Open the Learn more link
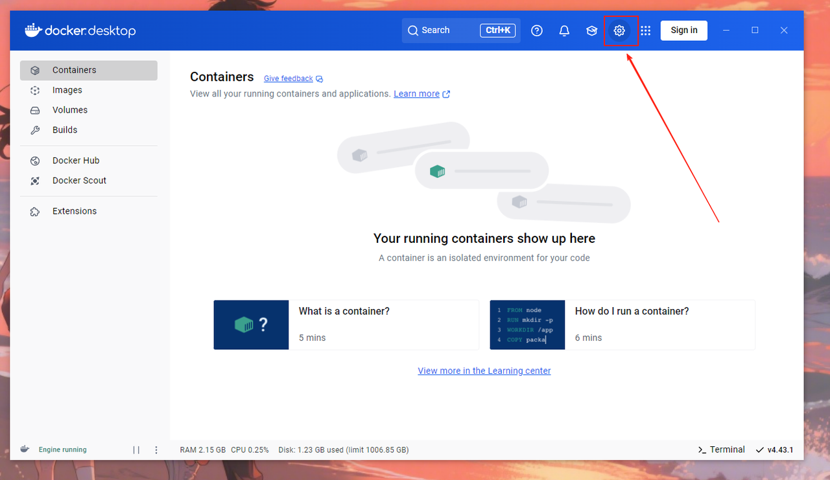 [416, 94]
